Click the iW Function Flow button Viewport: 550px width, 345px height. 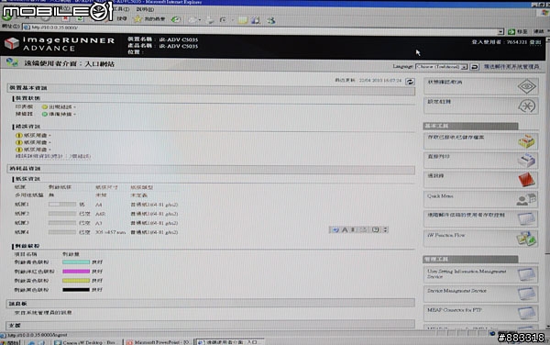coord(481,239)
